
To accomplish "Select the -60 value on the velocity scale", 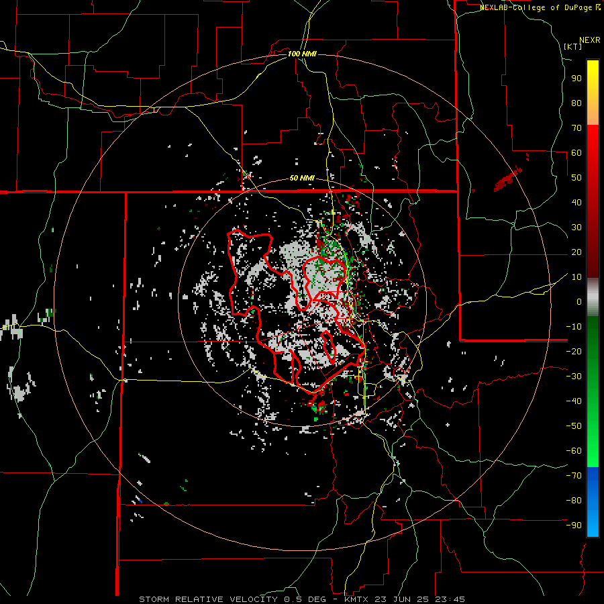I will click(x=574, y=451).
